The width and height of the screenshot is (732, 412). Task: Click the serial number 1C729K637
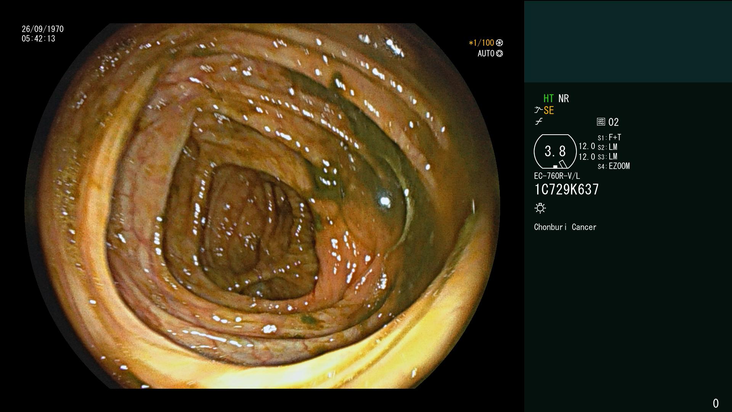coord(567,190)
